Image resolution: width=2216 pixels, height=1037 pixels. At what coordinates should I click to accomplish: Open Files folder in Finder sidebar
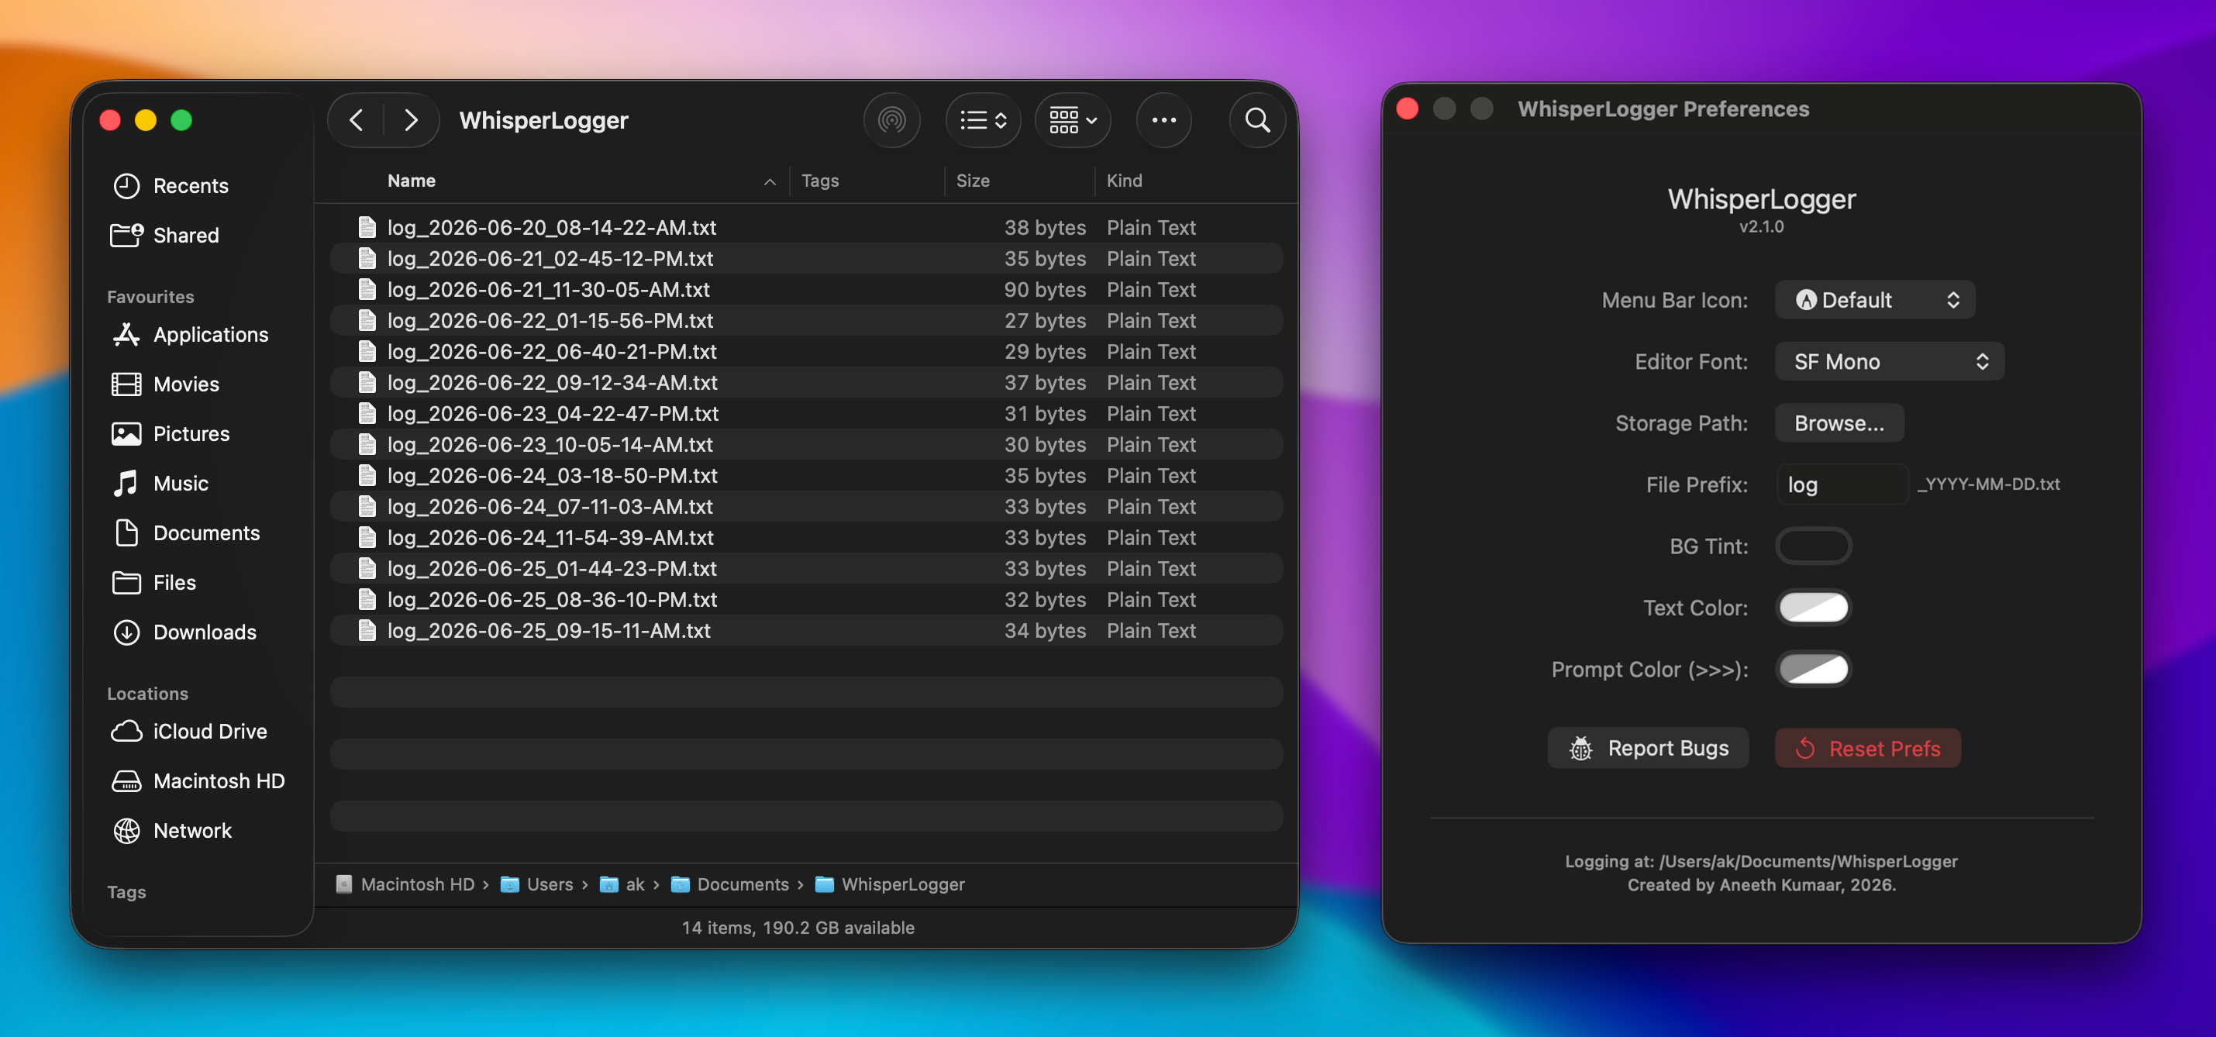pos(154,582)
